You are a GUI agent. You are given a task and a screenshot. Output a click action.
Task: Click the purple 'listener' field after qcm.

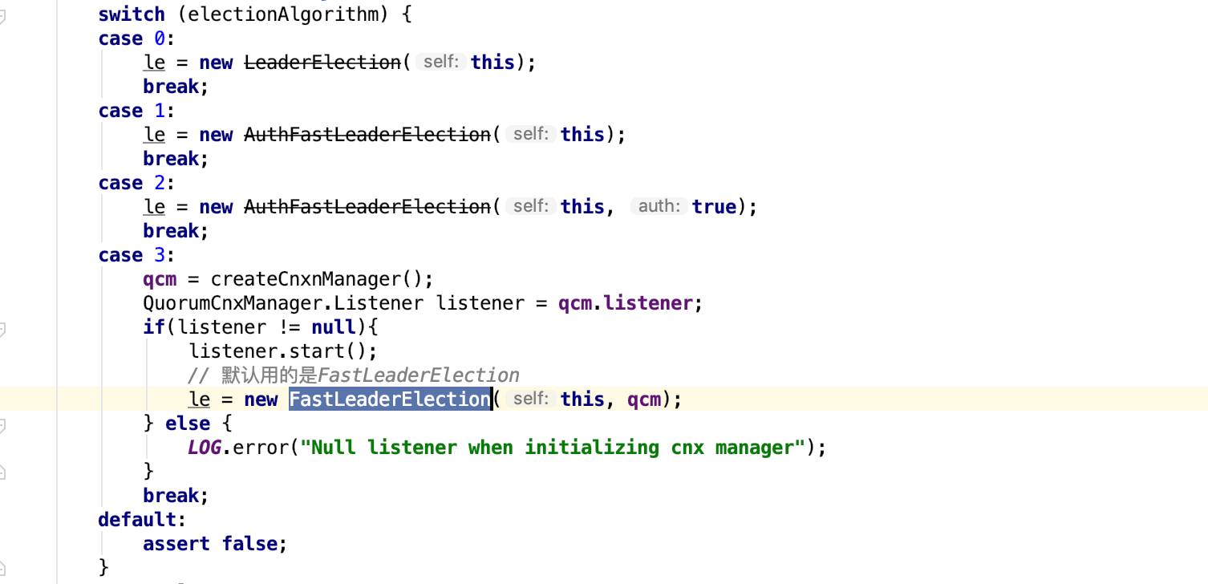(648, 302)
